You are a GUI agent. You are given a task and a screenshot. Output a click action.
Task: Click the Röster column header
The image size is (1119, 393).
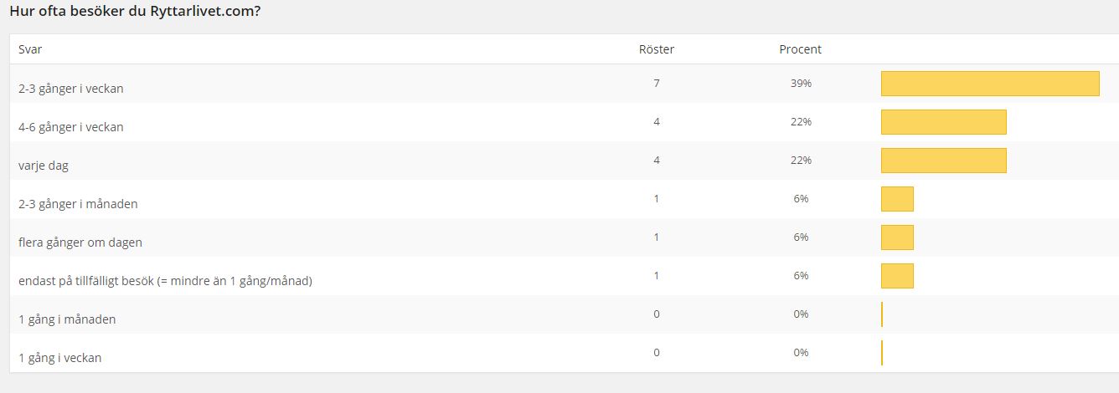point(656,49)
